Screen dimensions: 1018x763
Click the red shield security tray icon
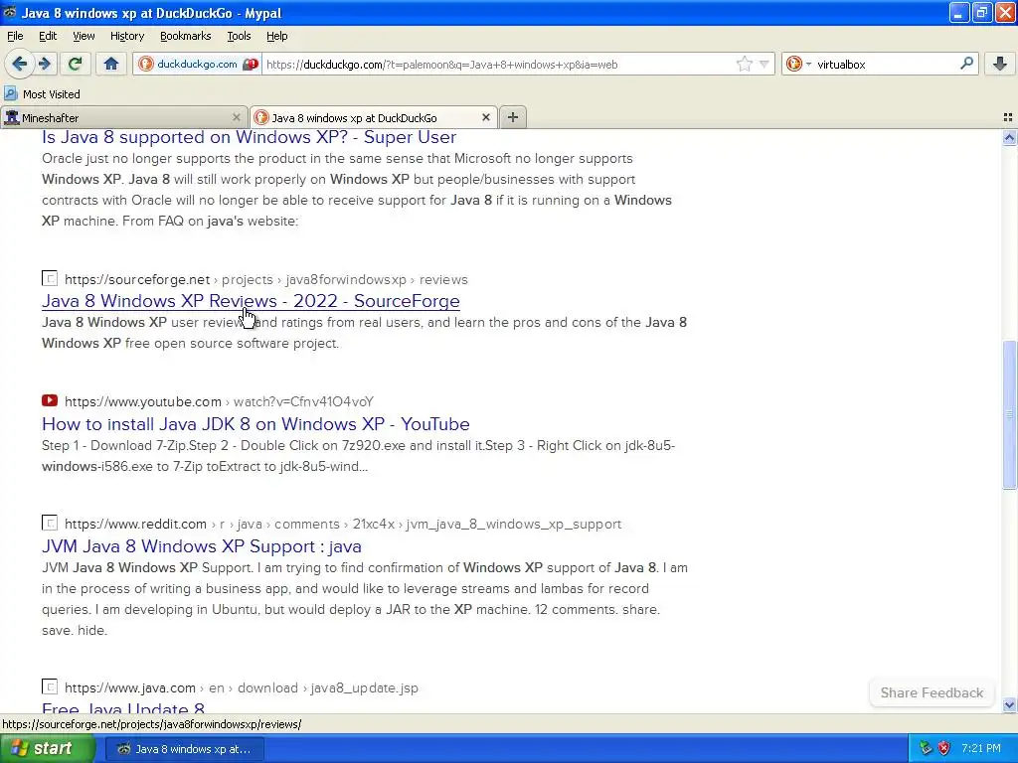pos(944,748)
